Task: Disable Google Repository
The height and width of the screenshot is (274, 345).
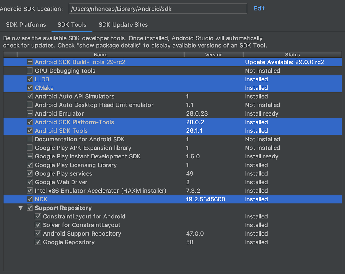Action: point(38,242)
